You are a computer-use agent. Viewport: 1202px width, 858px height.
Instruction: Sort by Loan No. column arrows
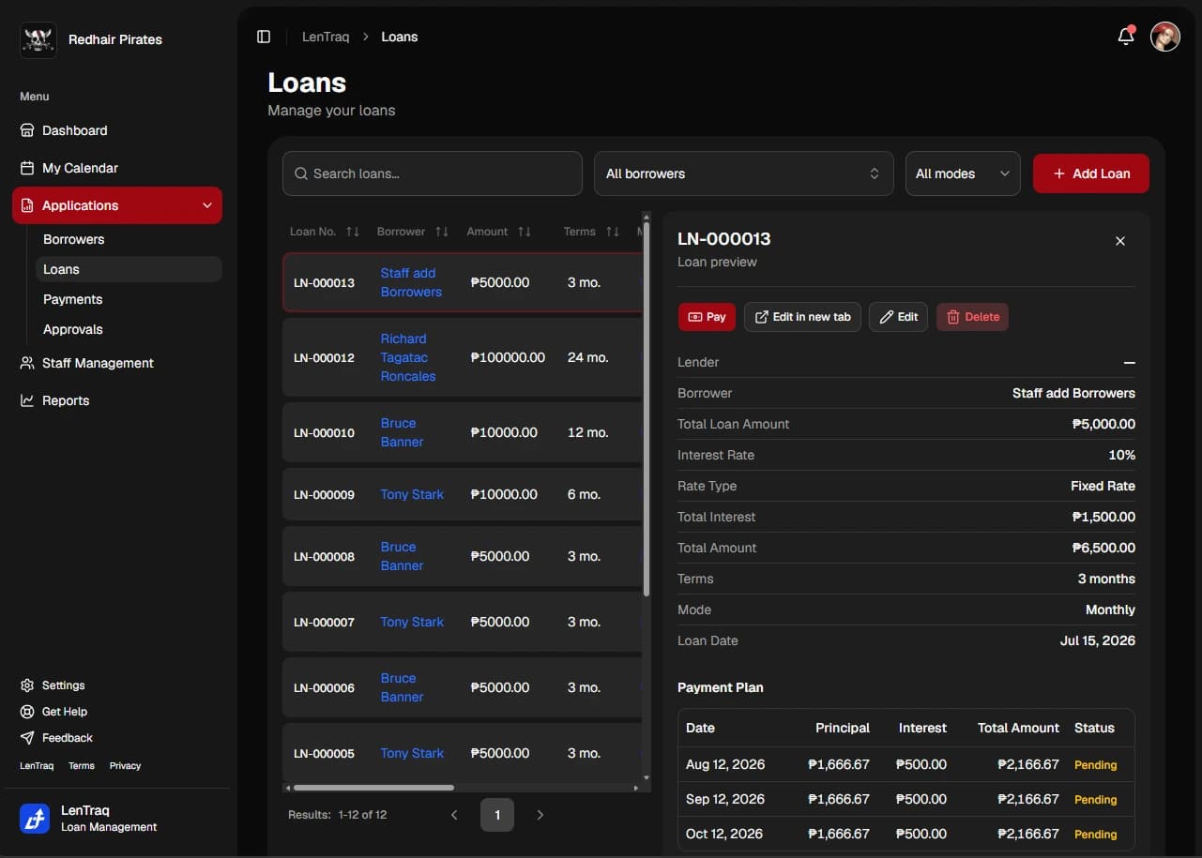(353, 232)
